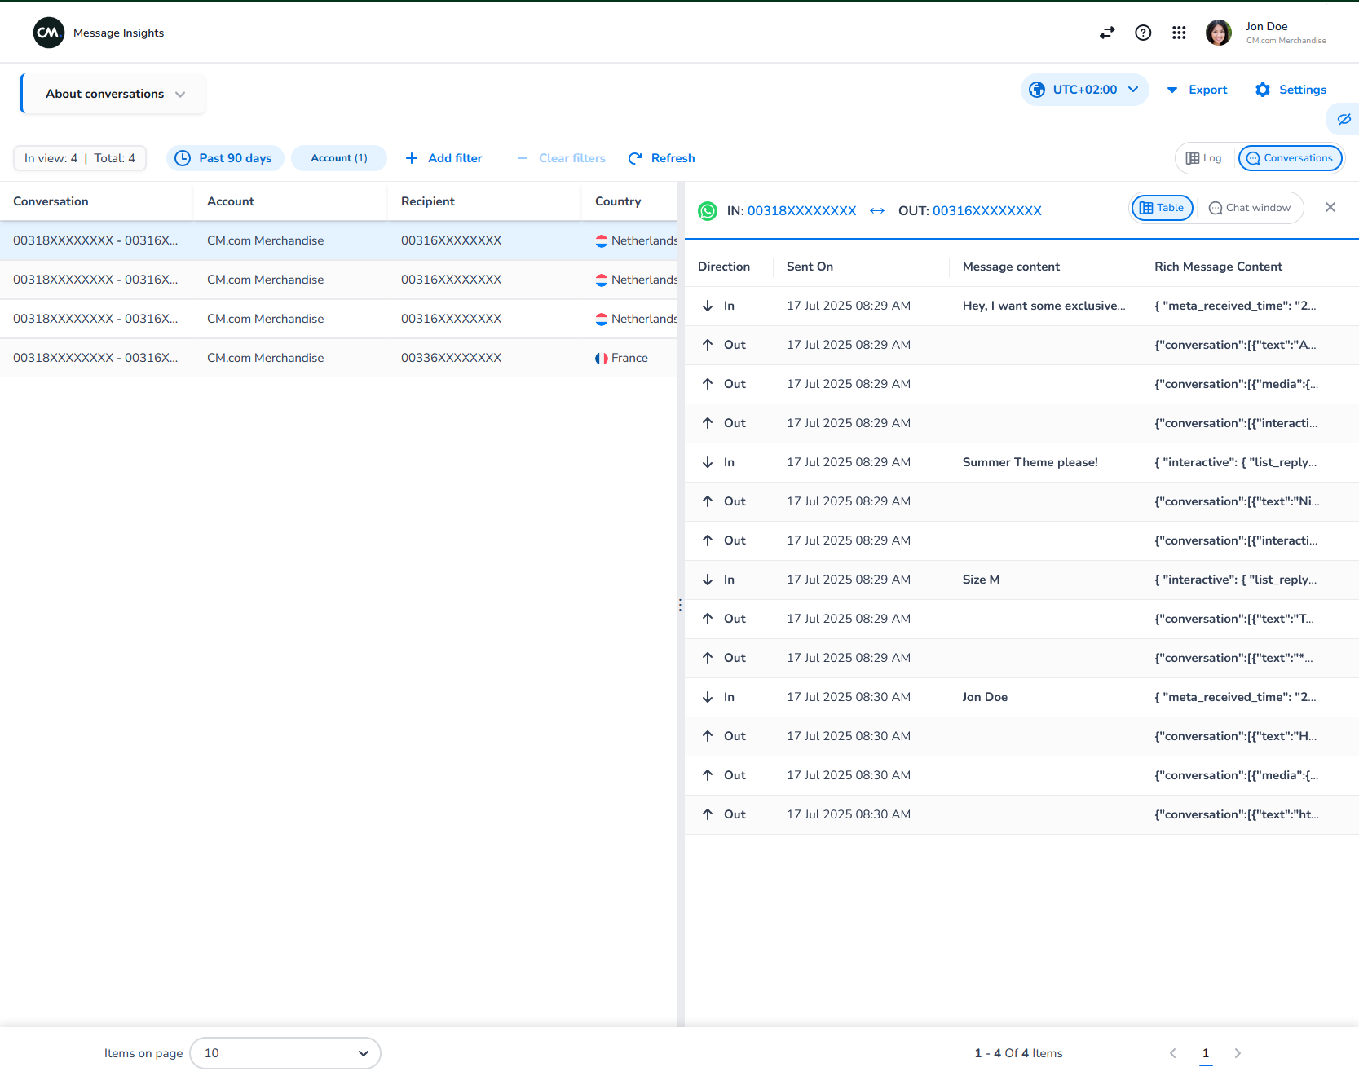
Task: Switch to Table view
Action: pos(1162,208)
